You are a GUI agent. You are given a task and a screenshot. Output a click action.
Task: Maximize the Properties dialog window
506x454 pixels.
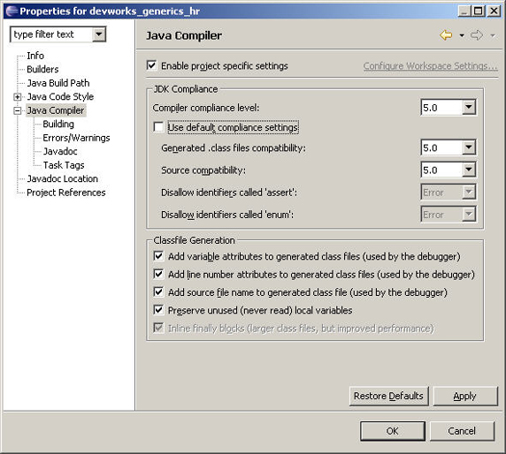click(479, 11)
